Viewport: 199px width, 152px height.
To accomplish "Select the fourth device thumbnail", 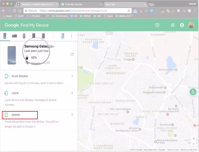I will (34, 36).
